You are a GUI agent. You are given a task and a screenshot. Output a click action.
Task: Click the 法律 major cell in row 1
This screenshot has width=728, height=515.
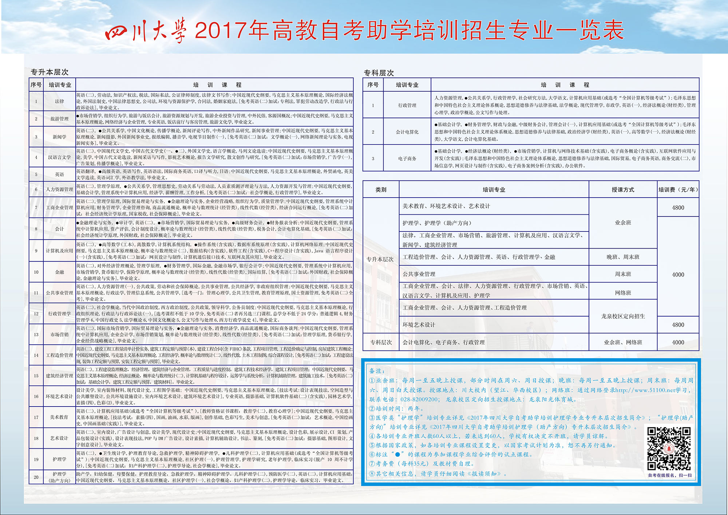[59, 101]
